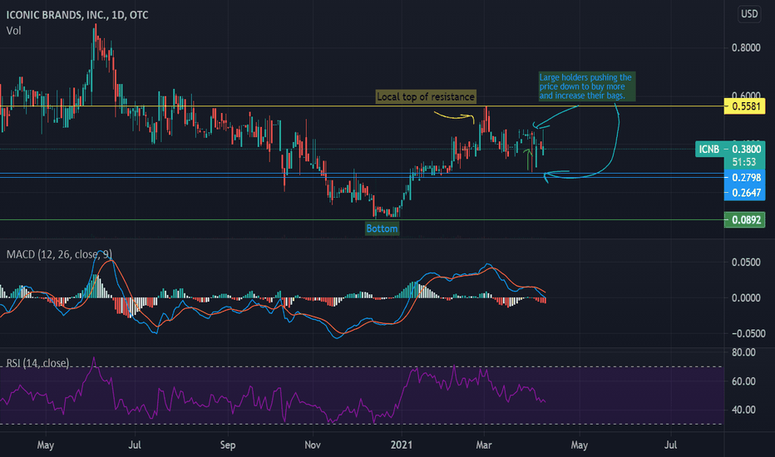Viewport: 775px width, 457px height.
Task: Click the 0.0000 MACD axis value
Action: pyautogui.click(x=746, y=297)
